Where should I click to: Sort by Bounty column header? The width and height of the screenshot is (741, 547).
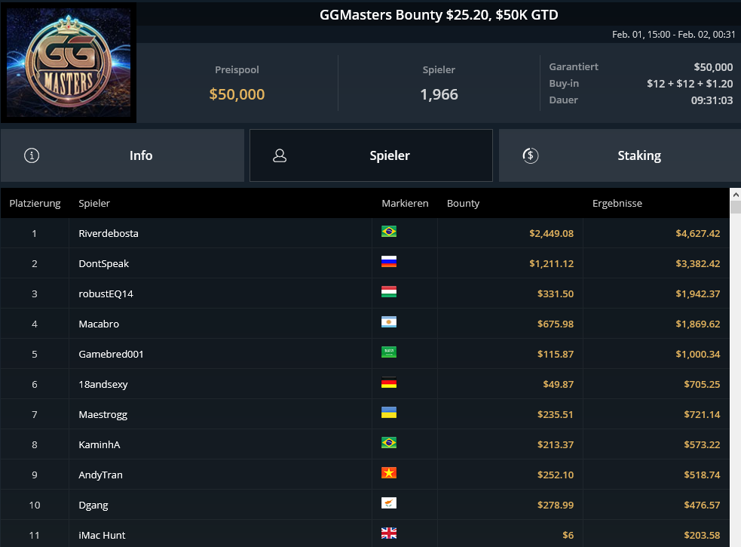[463, 203]
